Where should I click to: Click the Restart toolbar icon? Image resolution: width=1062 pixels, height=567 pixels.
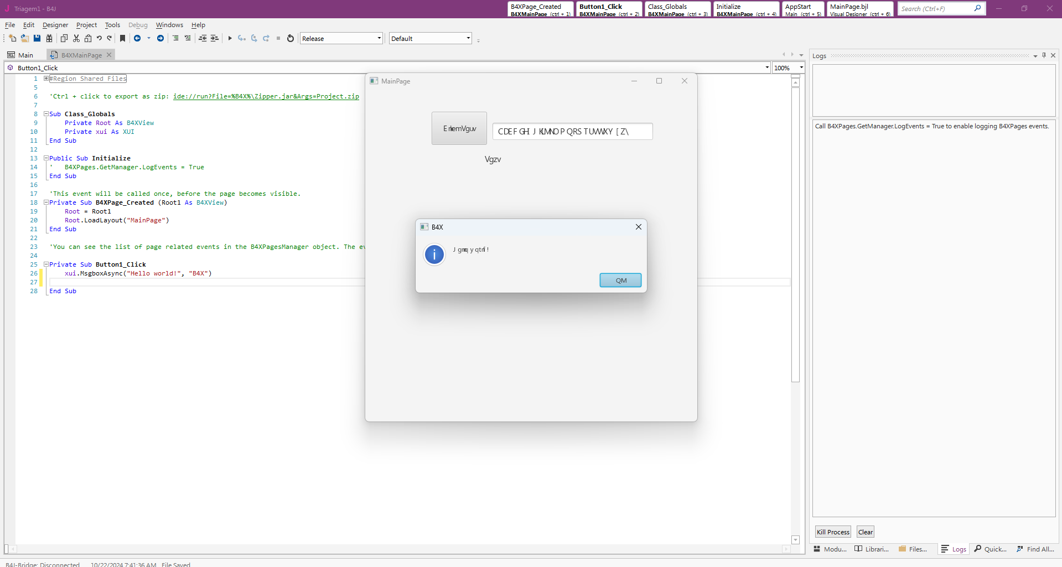[x=291, y=38]
